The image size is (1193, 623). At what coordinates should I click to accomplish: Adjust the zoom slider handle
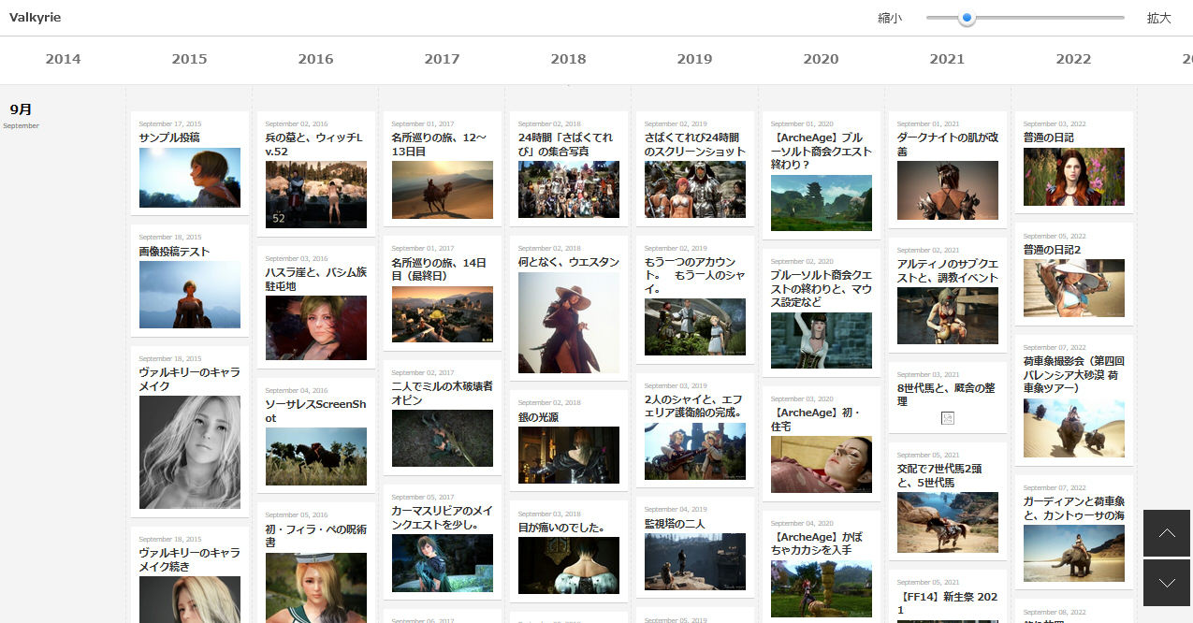pos(967,17)
